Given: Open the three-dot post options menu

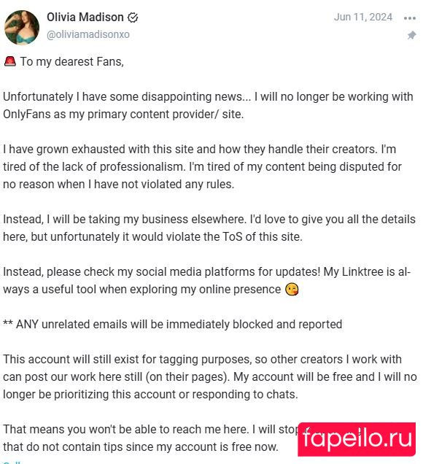Looking at the screenshot, I should [410, 18].
